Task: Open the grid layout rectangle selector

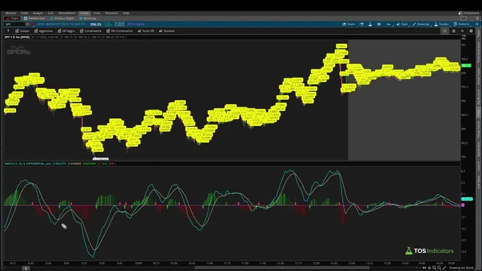Action: (x=463, y=19)
